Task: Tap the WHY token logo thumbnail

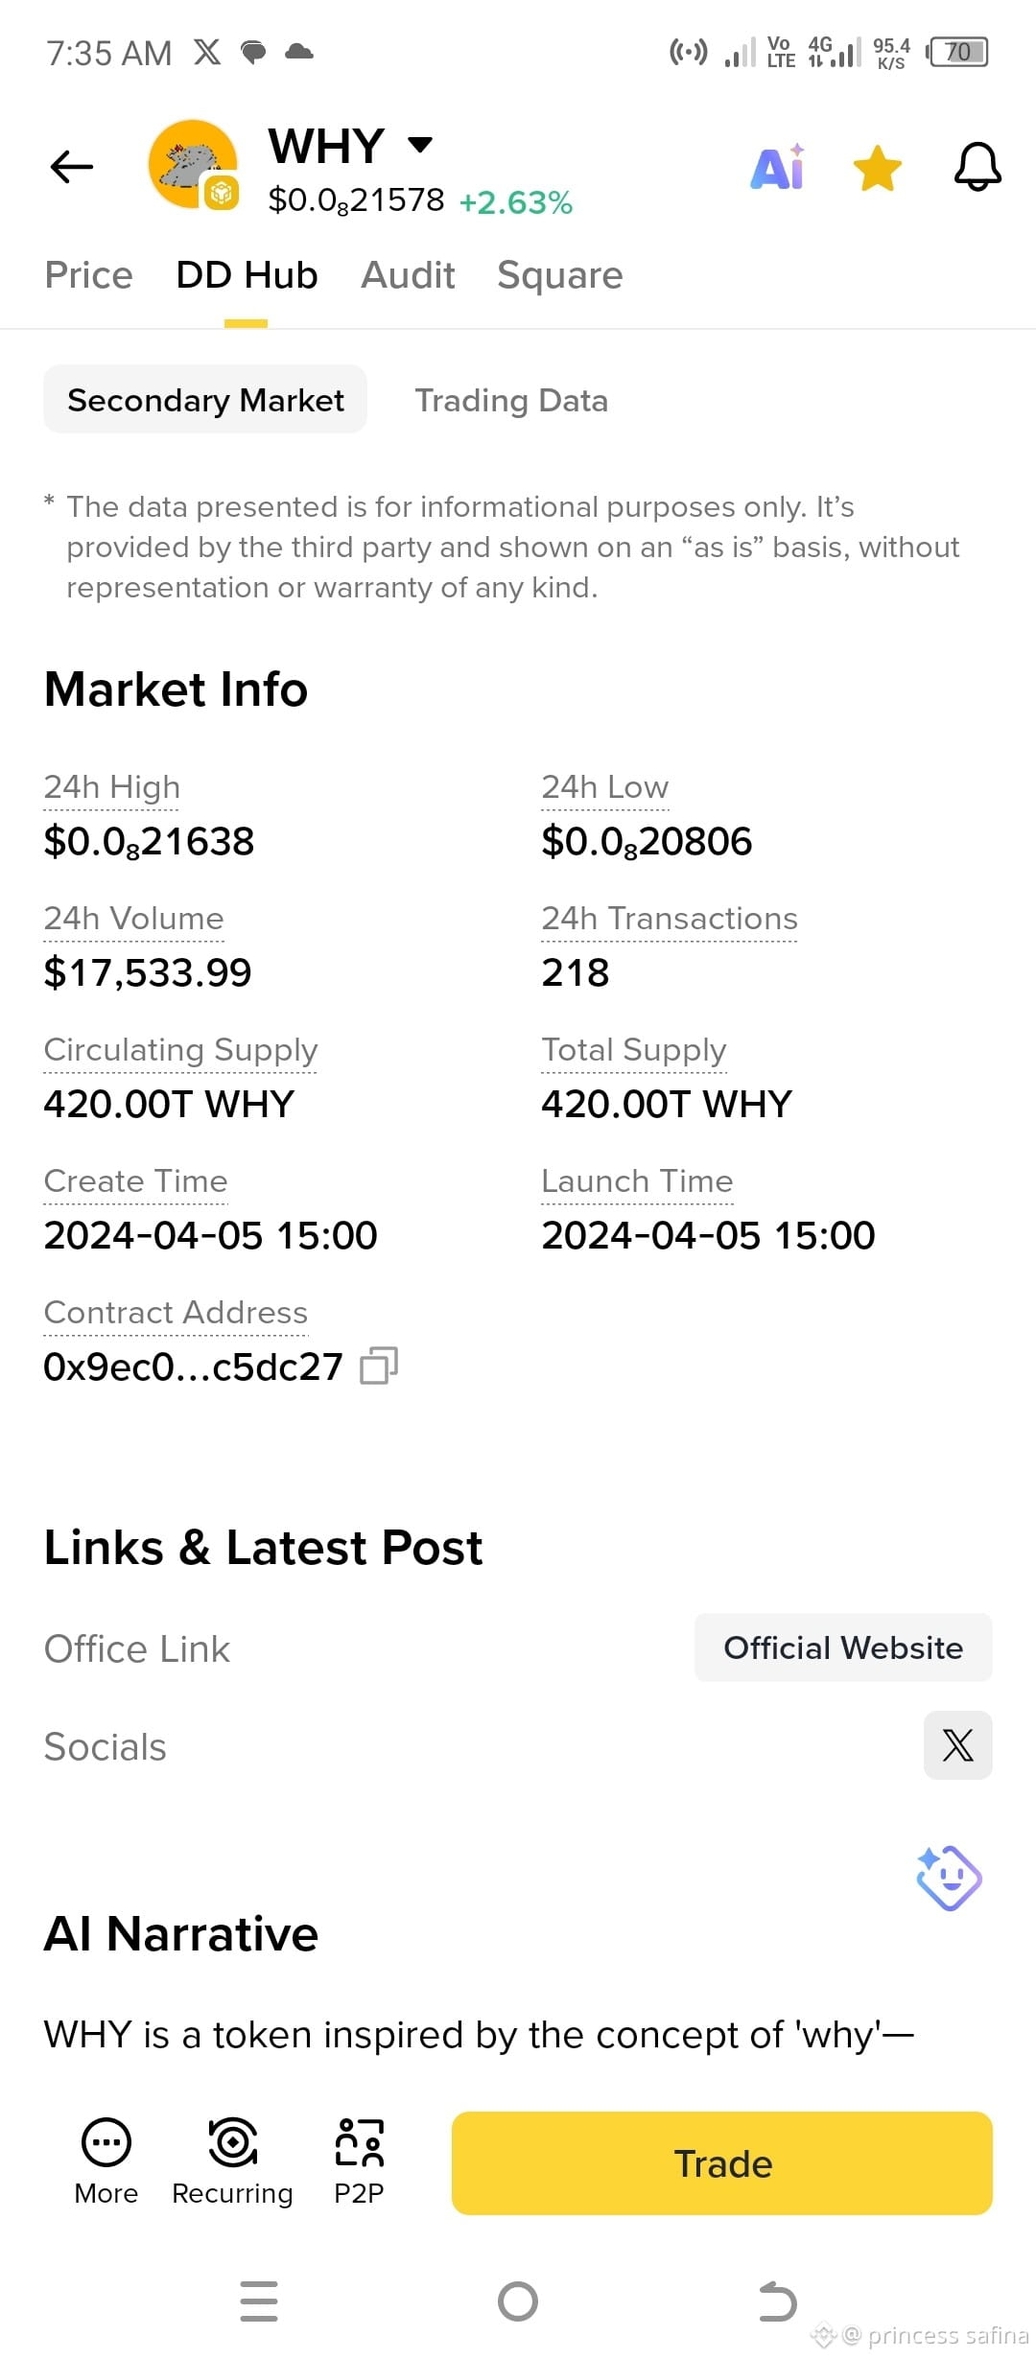Action: (193, 165)
